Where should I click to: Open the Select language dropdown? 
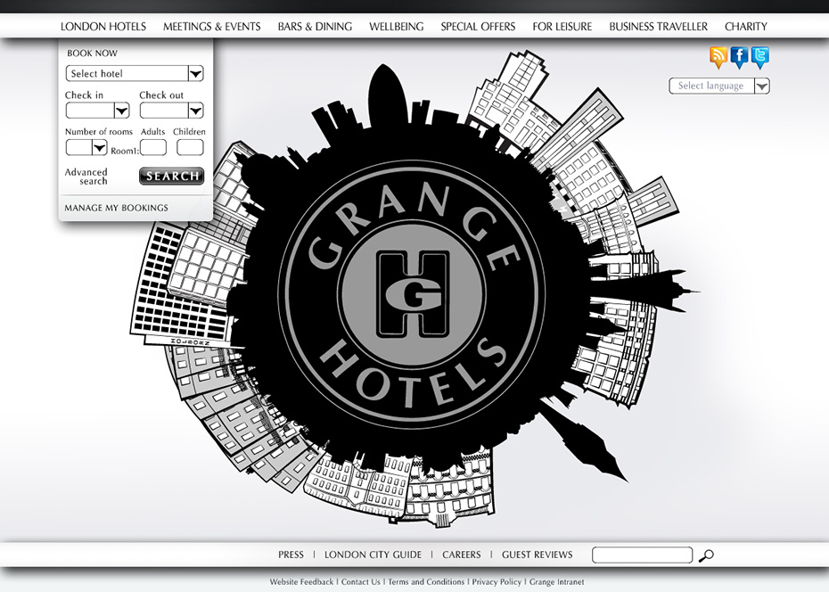click(x=719, y=86)
